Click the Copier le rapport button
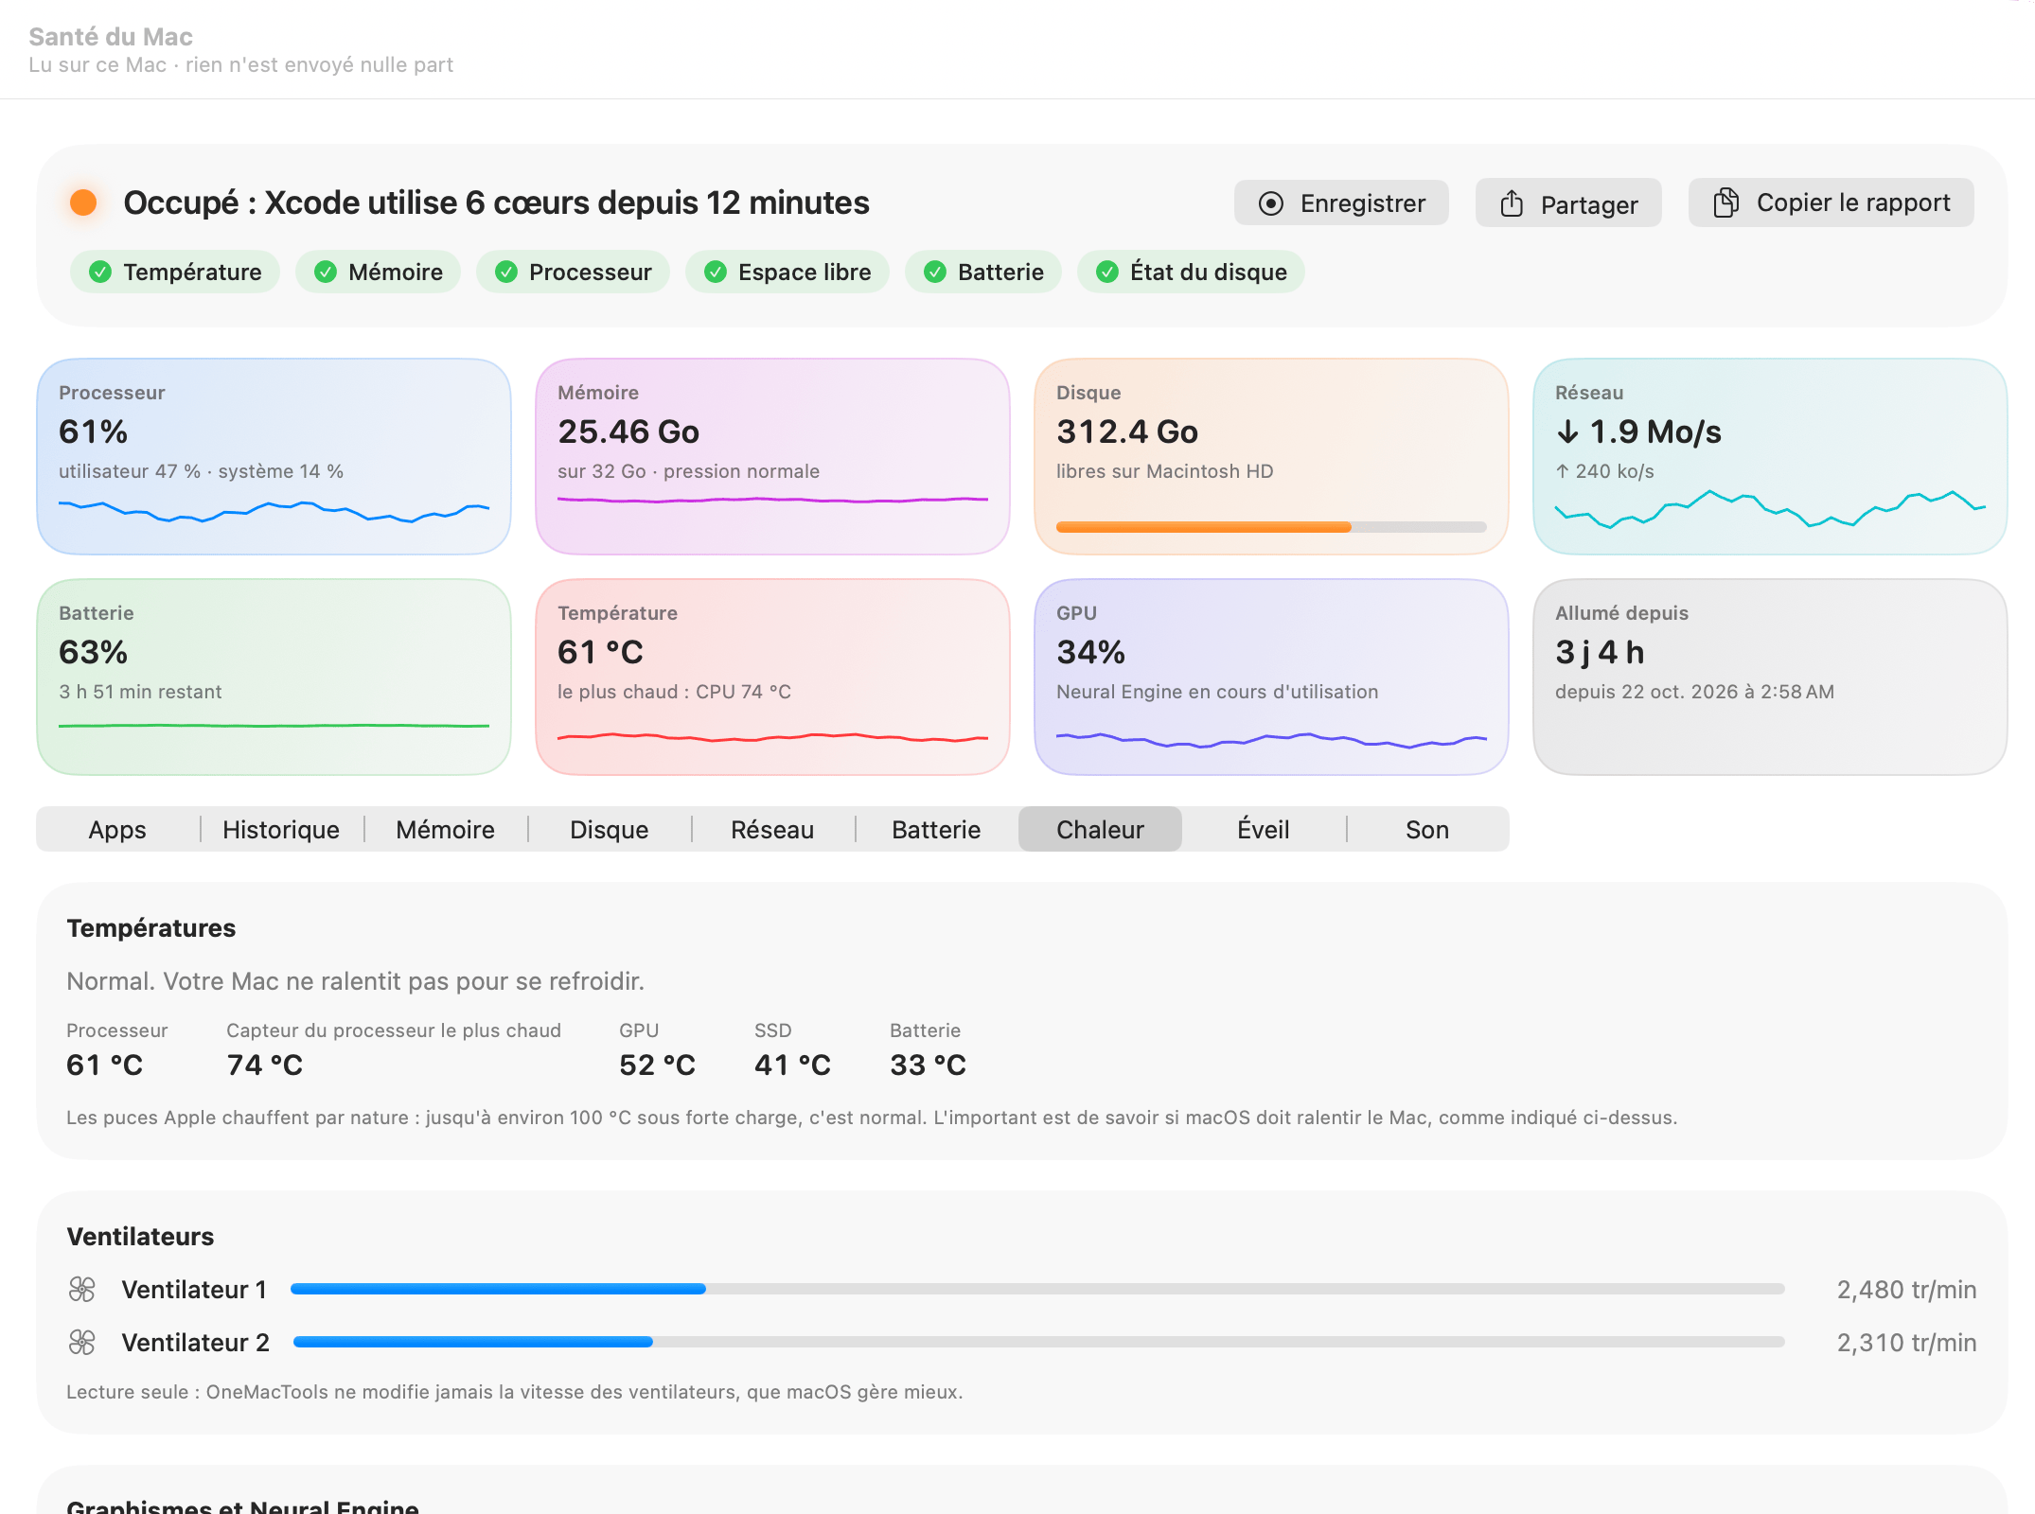The height and width of the screenshot is (1514, 2035). click(x=1831, y=202)
